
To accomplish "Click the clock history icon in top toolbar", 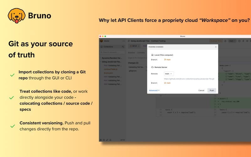I will (239, 41).
